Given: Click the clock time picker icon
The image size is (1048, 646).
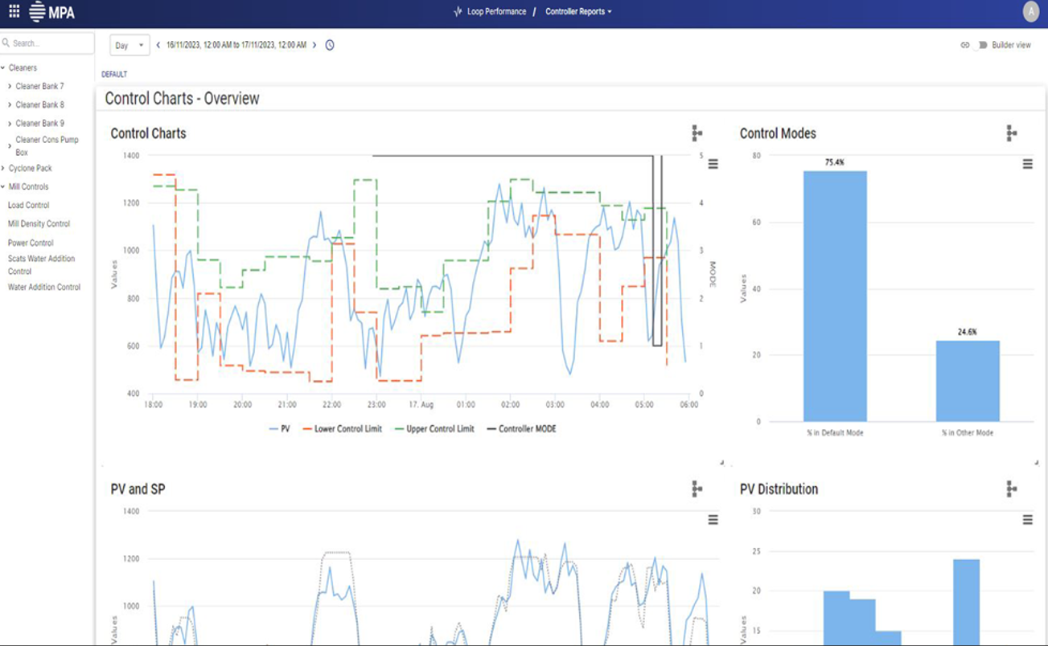Looking at the screenshot, I should point(330,45).
